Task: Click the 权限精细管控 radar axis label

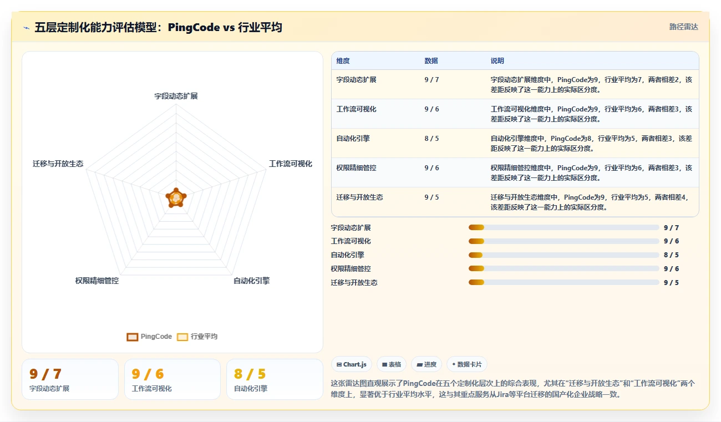Action: tap(97, 281)
